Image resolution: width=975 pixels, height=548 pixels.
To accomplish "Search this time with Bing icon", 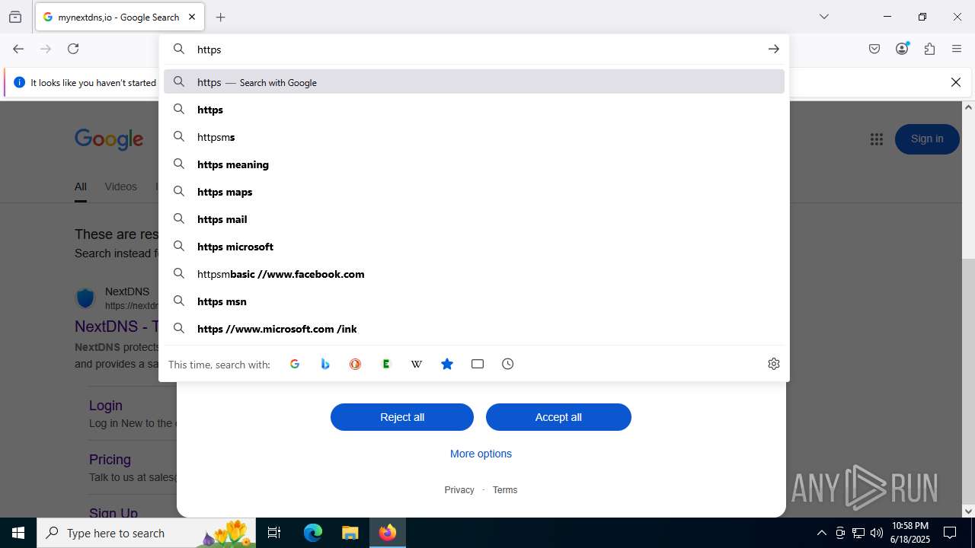I will point(325,364).
